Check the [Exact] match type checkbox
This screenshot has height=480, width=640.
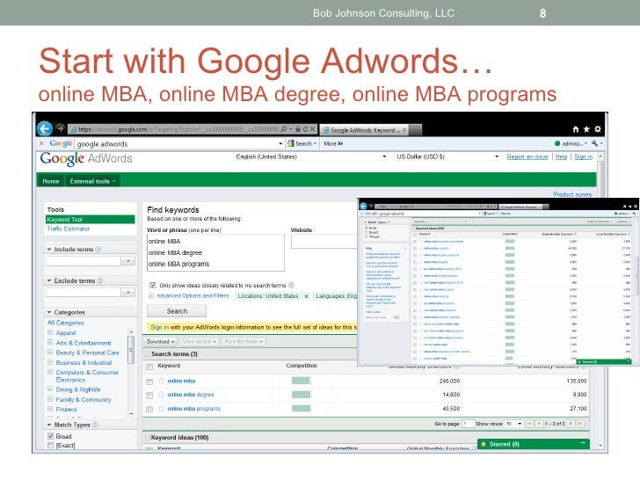[51, 446]
